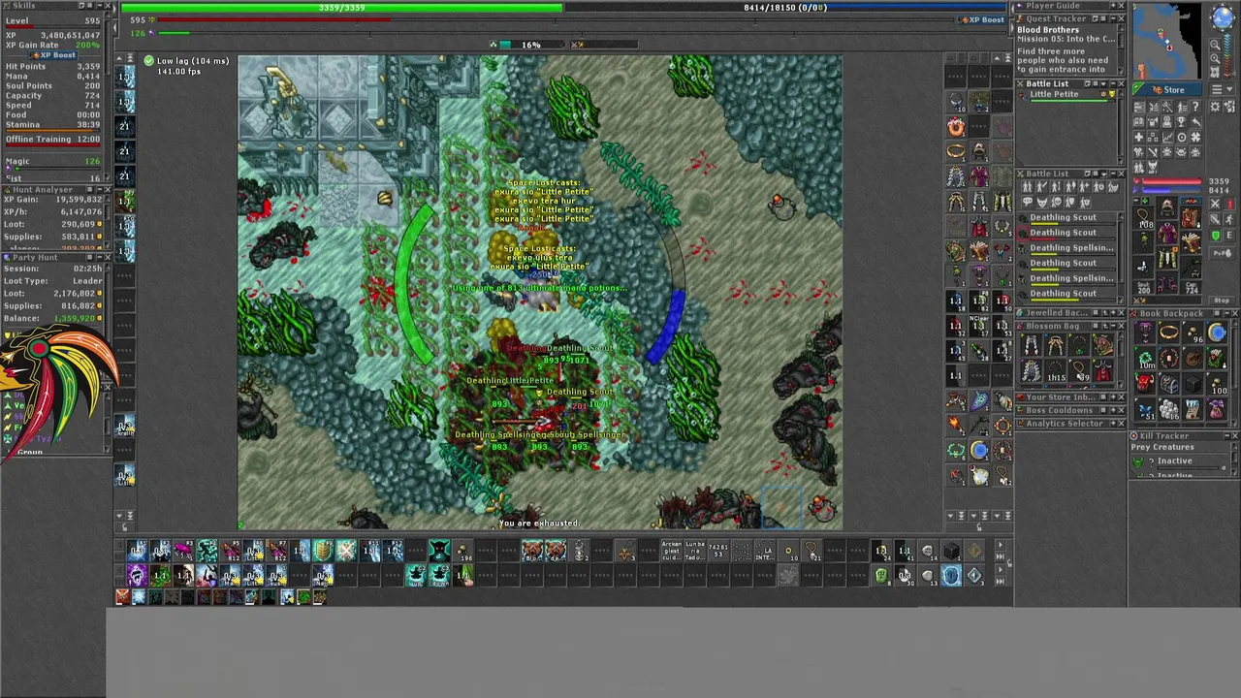This screenshot has height=698, width=1241.
Task: Open the help question mark icon
Action: pyautogui.click(x=1195, y=107)
